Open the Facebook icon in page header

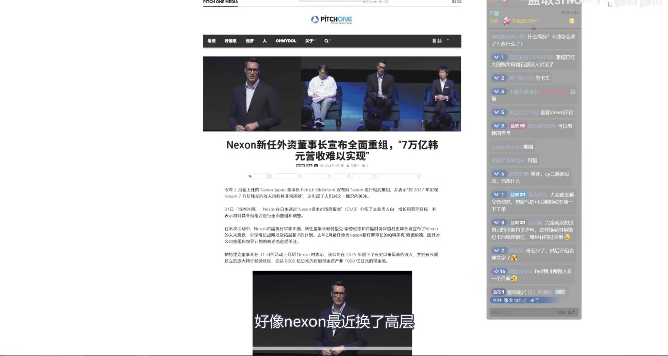point(454,2)
